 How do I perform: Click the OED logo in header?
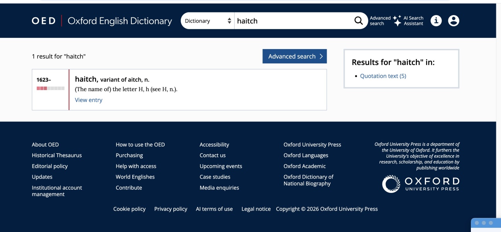click(x=44, y=21)
